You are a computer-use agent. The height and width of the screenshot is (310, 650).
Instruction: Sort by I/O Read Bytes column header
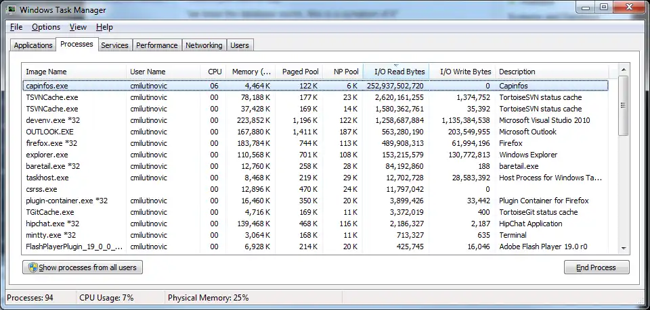click(x=396, y=72)
